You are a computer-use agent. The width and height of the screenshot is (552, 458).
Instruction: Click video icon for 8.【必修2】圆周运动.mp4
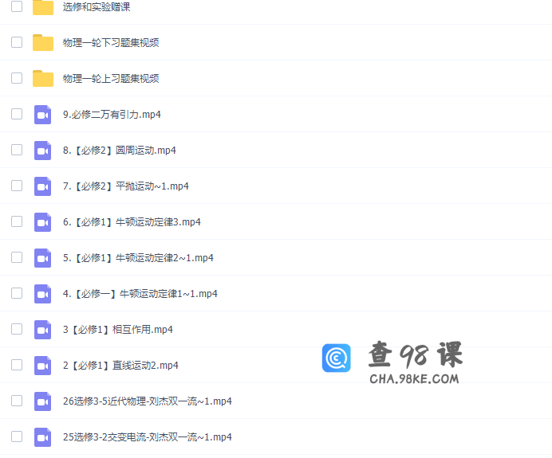[42, 151]
